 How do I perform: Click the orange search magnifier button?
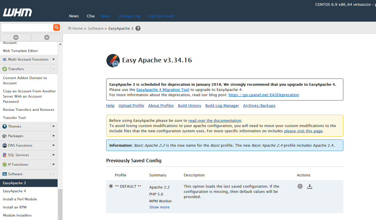click(x=56, y=27)
